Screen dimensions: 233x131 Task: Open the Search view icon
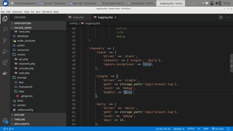tap(5, 29)
